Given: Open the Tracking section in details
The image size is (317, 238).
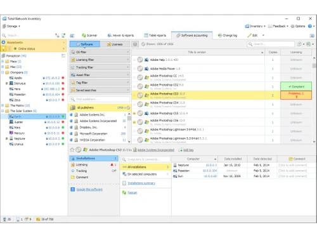Looking at the screenshot, I should pyautogui.click(x=94, y=171).
